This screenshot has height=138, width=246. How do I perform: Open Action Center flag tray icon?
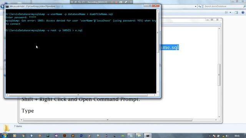click(214, 136)
